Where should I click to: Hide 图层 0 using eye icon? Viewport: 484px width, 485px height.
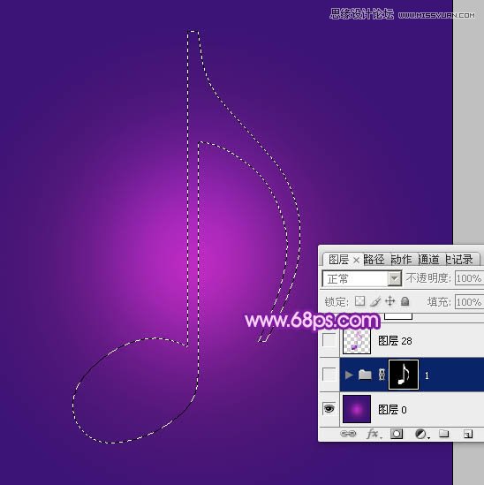click(x=329, y=409)
